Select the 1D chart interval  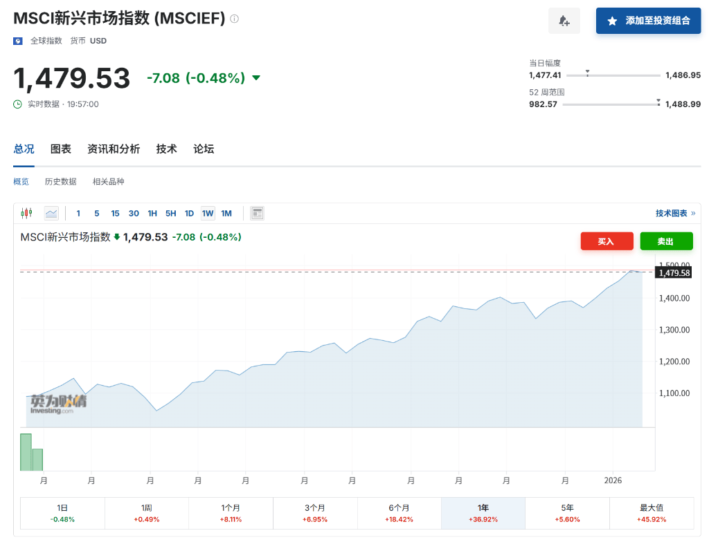[x=189, y=213]
